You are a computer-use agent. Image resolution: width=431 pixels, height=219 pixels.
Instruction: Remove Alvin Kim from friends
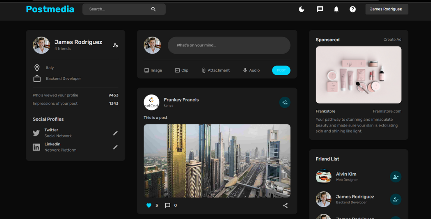coord(396,177)
